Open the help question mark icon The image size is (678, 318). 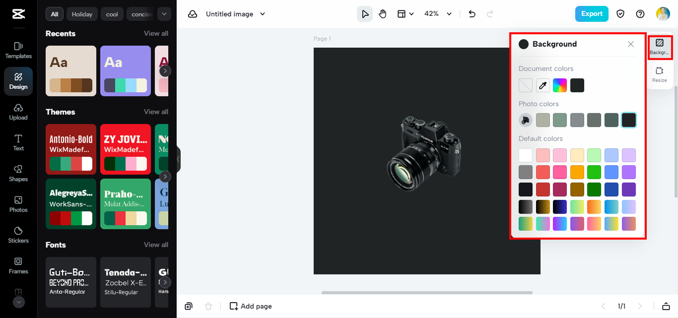(640, 14)
